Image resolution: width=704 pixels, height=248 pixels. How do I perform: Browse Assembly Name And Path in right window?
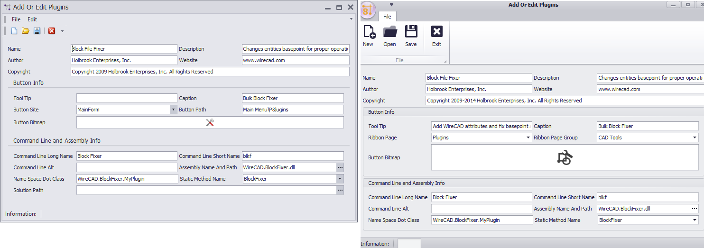(x=695, y=209)
